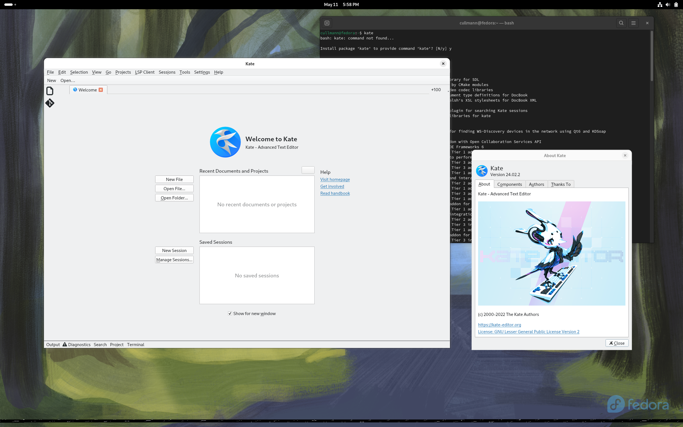Open the Go menu
683x427 pixels.
tap(108, 72)
